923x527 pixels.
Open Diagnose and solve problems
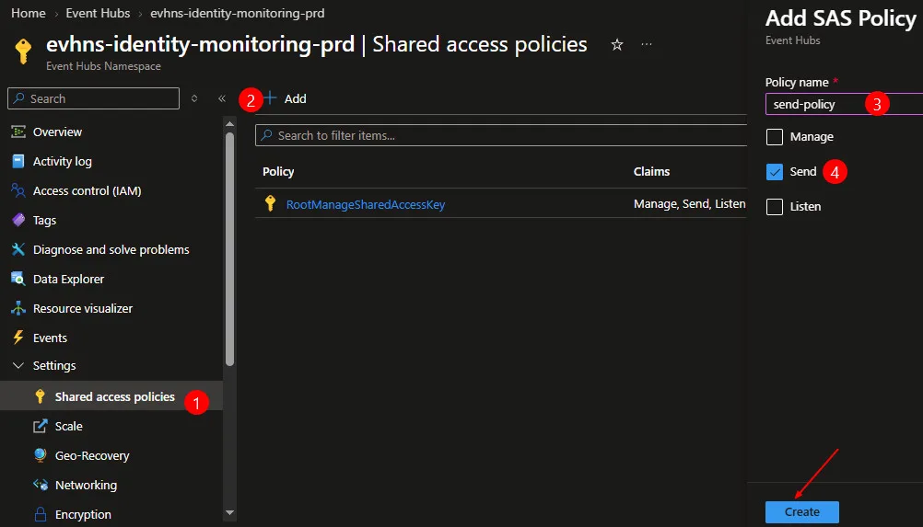point(111,249)
